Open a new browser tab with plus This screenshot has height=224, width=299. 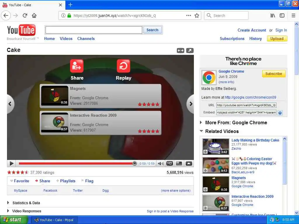(x=70, y=5)
